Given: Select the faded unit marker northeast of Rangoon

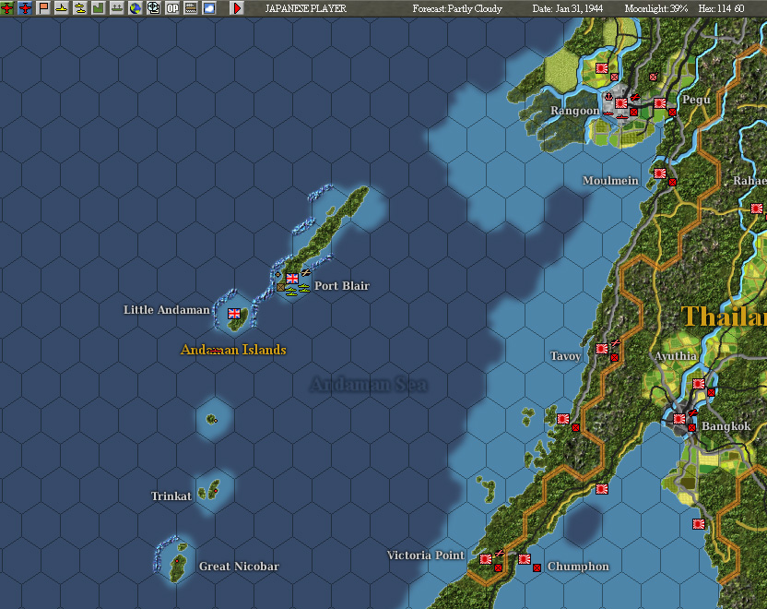Looking at the screenshot, I should [x=653, y=77].
